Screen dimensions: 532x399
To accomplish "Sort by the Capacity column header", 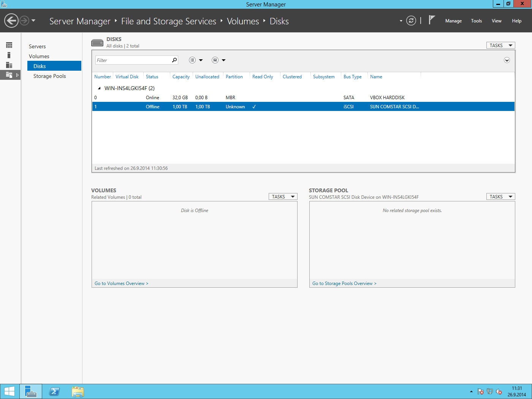I will 181,77.
